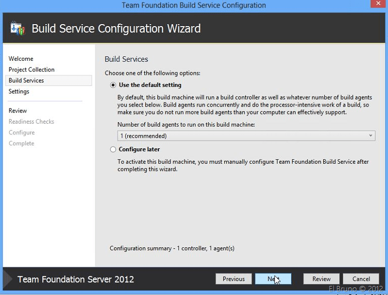Click the triangle arrow beside Team Foundation Server 2012
Screen dimensions: 388x295
click(x=8, y=279)
